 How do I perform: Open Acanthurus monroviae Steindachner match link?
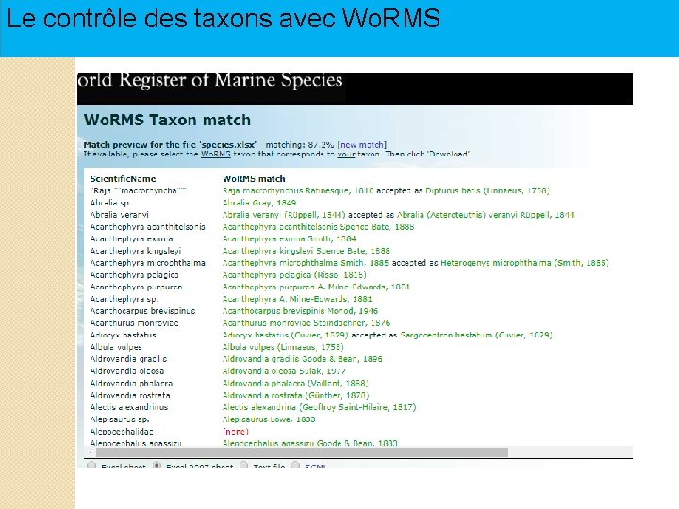point(306,323)
